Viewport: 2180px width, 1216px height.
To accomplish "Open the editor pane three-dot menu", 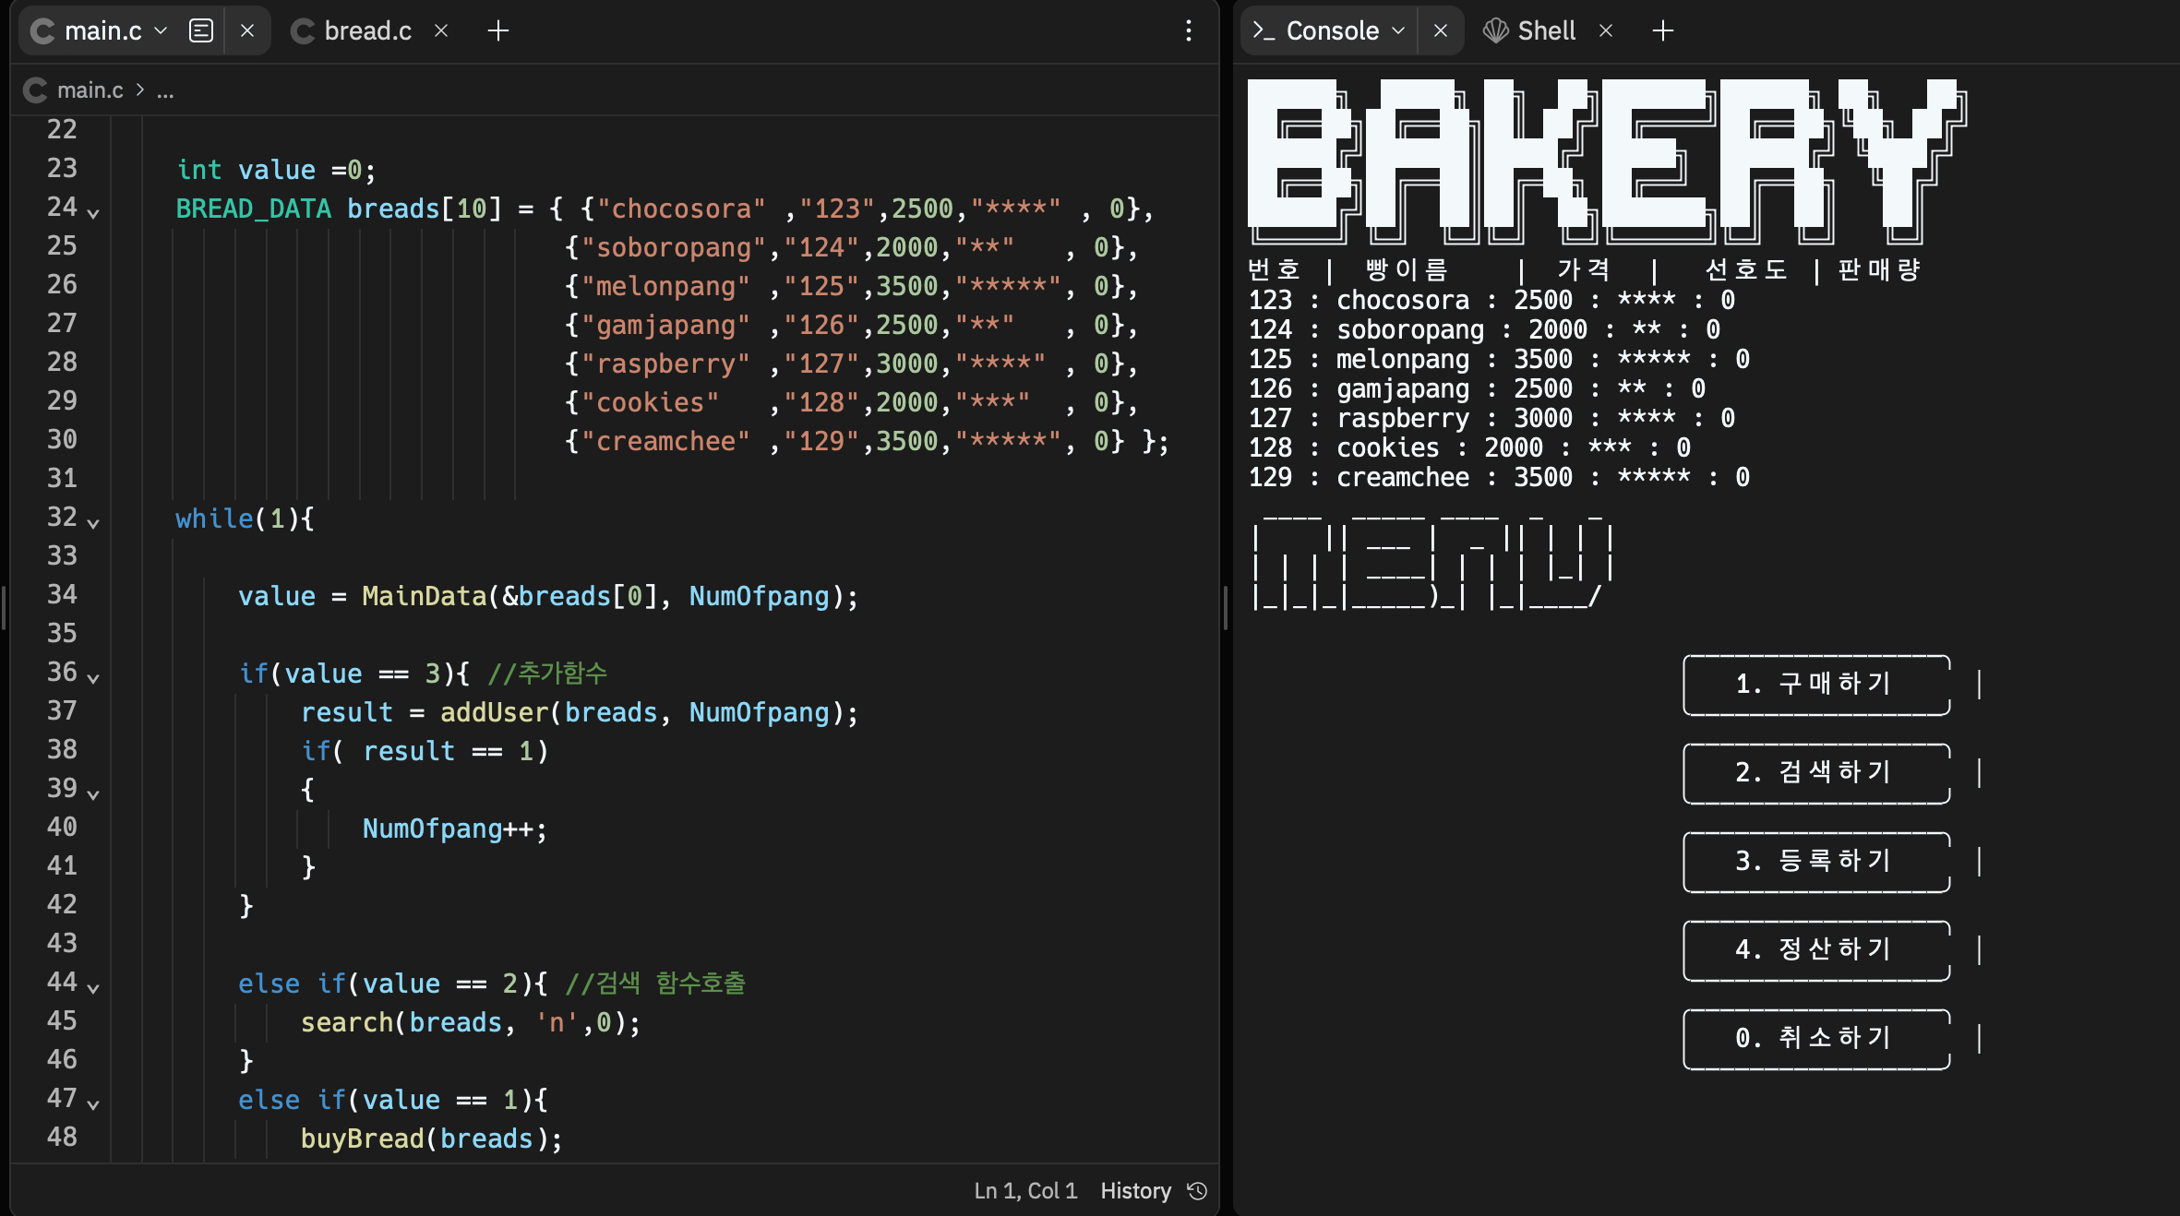I will click(1189, 30).
